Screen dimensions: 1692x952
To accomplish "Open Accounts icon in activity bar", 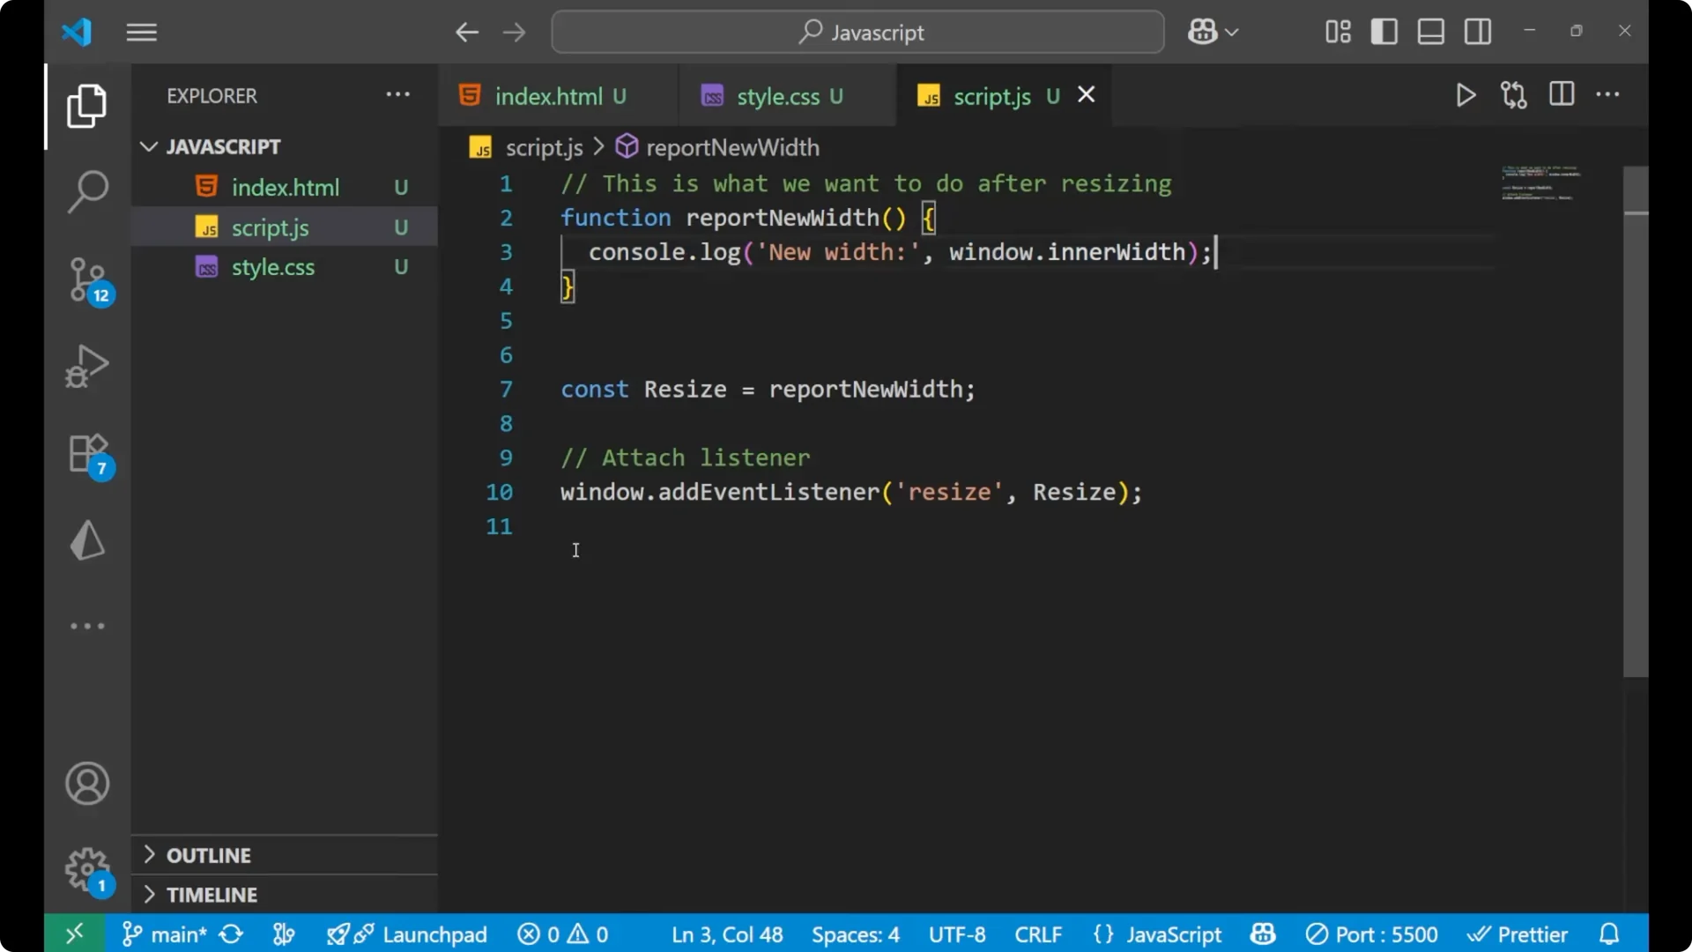I will [x=85, y=784].
